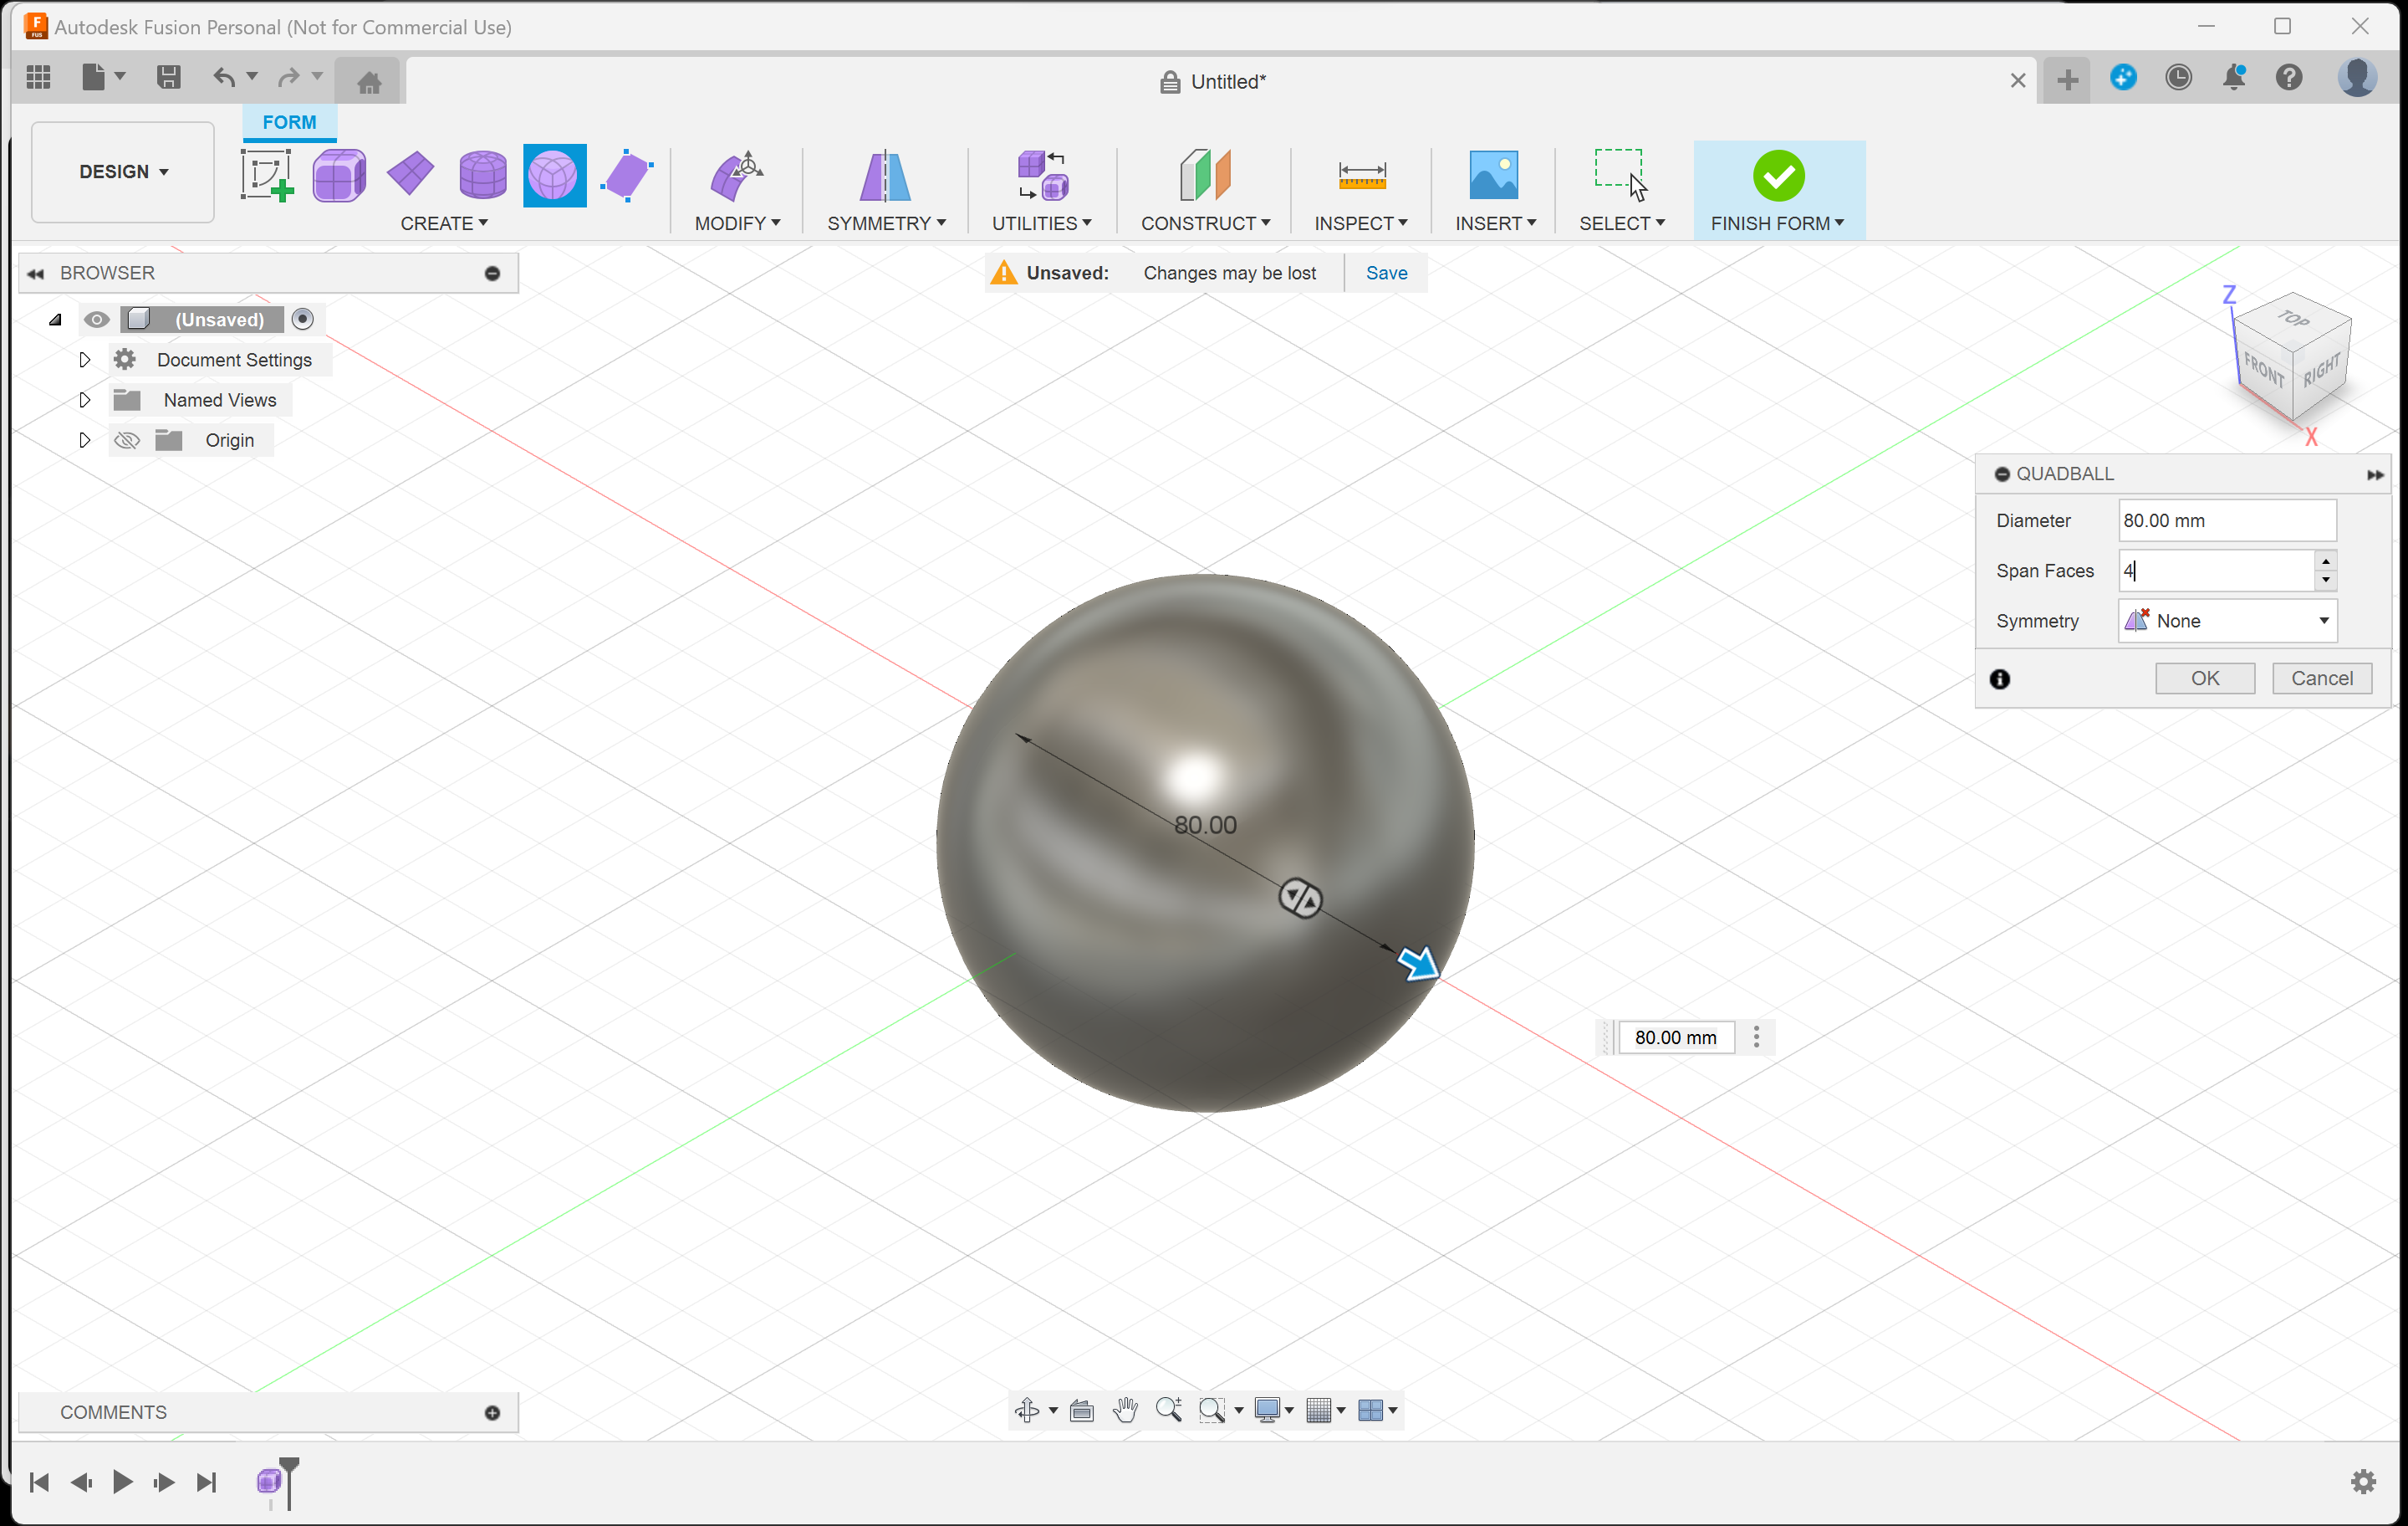Activate the Unsaved component radio button

click(x=303, y=320)
